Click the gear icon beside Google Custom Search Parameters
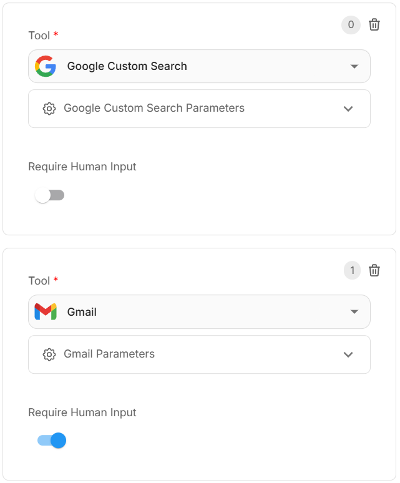This screenshot has height=483, width=400. pyautogui.click(x=49, y=109)
